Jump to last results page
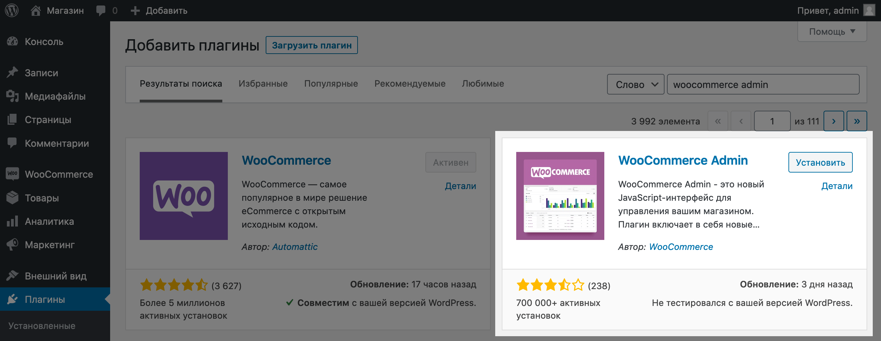The height and width of the screenshot is (341, 881). [857, 121]
